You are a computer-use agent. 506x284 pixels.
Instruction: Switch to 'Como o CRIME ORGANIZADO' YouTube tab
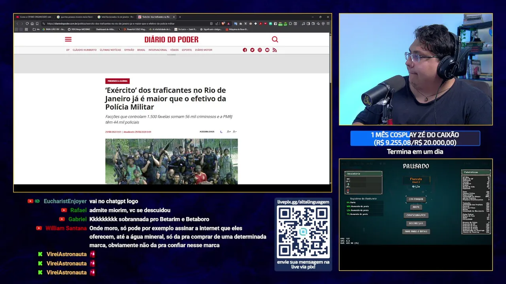[x=35, y=17]
